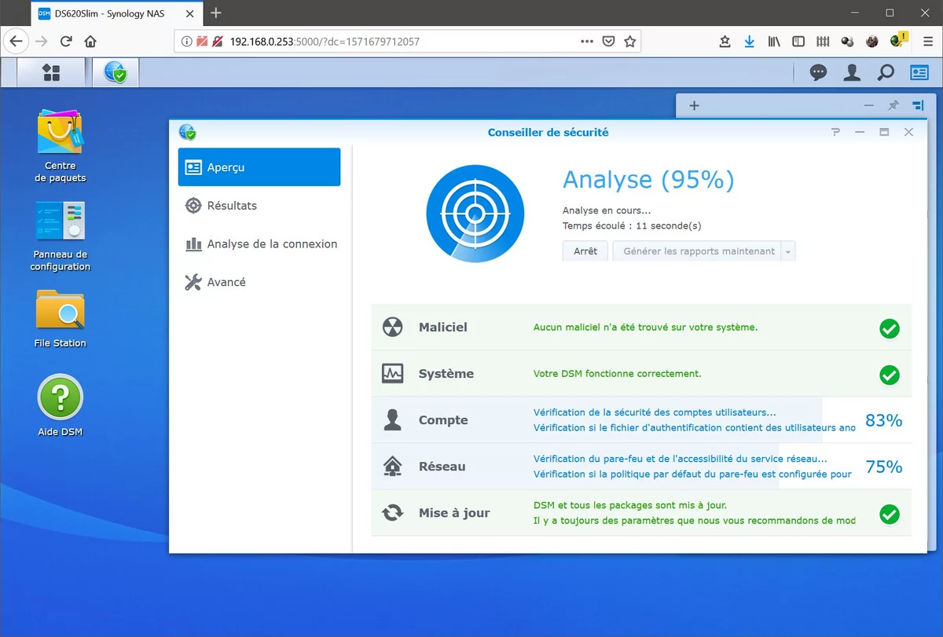Click "Votre DSM fonctionne correctement." text
Image resolution: width=943 pixels, height=637 pixels.
pos(618,374)
